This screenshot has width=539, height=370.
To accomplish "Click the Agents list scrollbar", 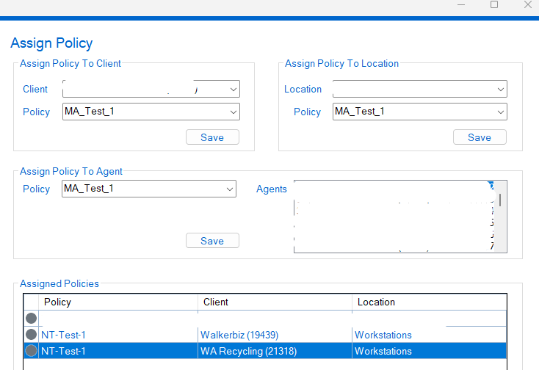I will coord(500,200).
